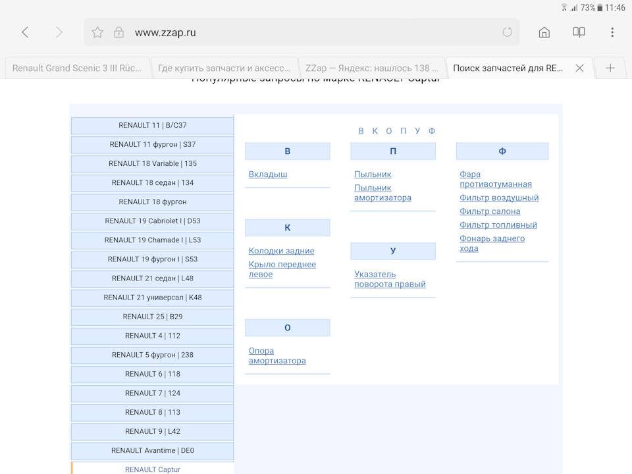Open RENAULT 18 фургон model

pos(152,202)
